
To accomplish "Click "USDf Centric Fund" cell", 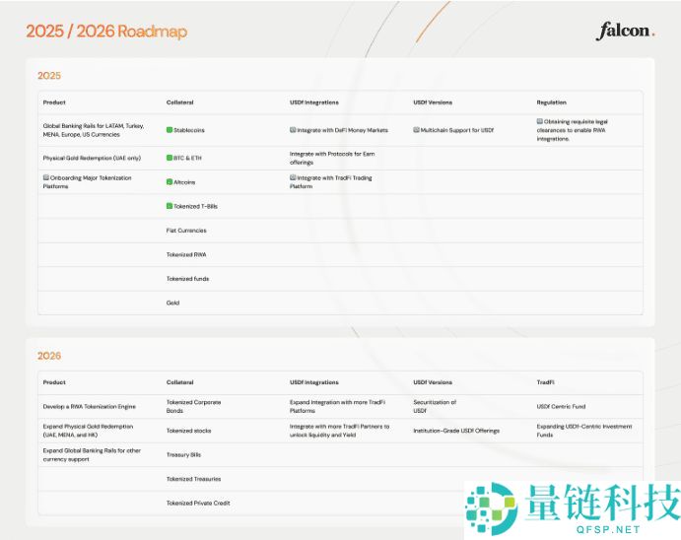I will point(561,407).
